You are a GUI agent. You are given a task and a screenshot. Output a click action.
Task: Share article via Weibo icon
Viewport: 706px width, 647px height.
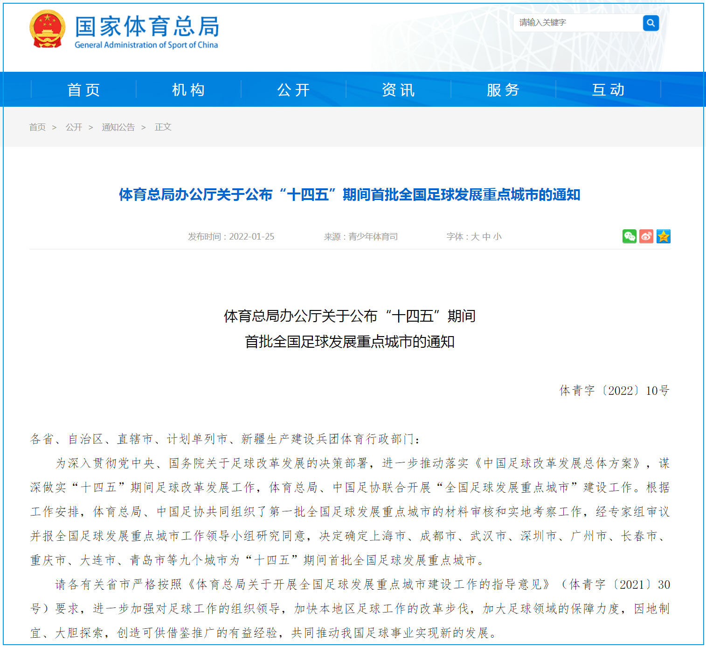tap(646, 236)
